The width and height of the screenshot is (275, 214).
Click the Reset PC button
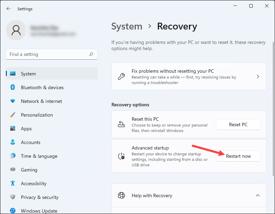238,124
